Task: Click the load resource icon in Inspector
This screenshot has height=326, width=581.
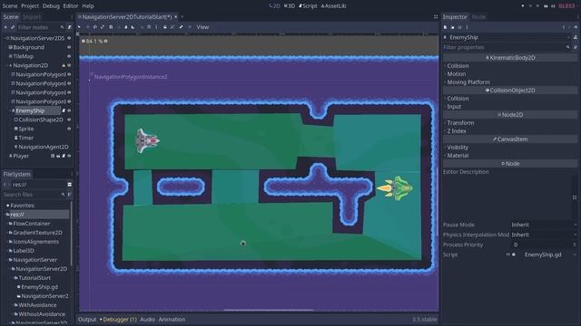Action: click(x=452, y=27)
